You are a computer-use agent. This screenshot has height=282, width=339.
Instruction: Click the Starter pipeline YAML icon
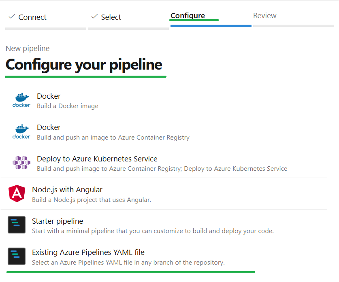17,225
